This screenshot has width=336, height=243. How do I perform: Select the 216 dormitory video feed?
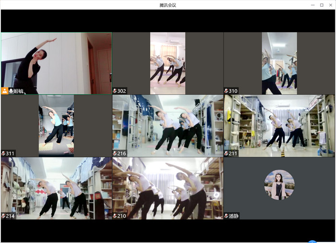coord(168,125)
